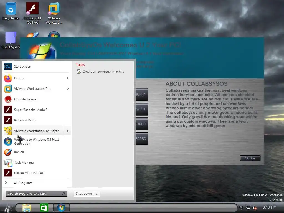
Task: Click Patrick ATV 3D label
Action: pyautogui.click(x=25, y=120)
